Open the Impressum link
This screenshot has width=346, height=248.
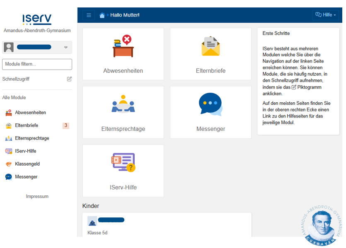tap(37, 197)
